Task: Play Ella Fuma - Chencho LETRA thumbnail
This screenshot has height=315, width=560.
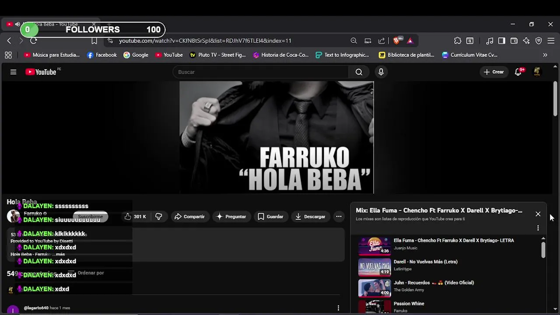Action: point(374,246)
